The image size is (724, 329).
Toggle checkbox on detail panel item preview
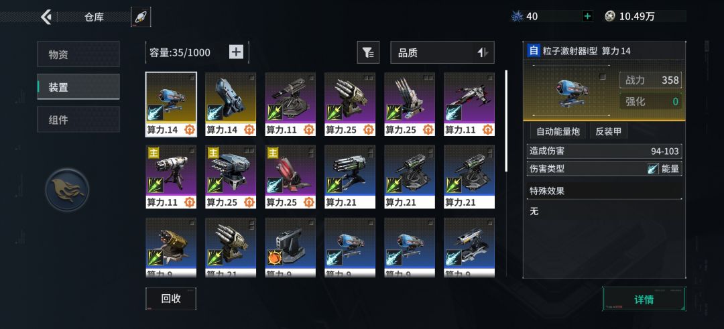tap(602, 77)
